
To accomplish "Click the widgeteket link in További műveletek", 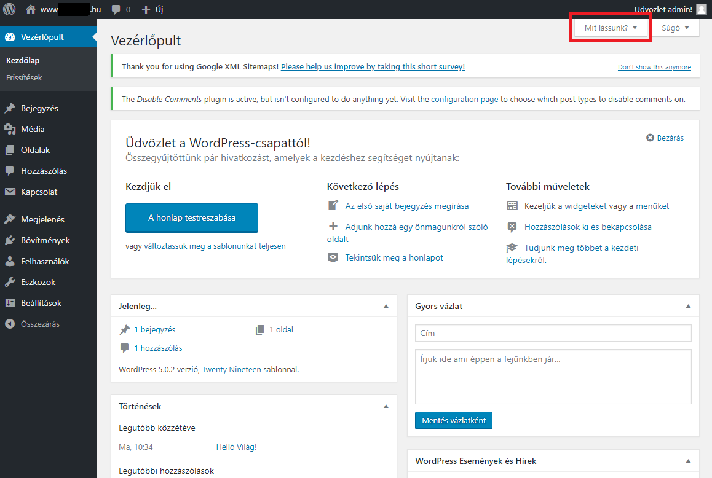I will (586, 206).
